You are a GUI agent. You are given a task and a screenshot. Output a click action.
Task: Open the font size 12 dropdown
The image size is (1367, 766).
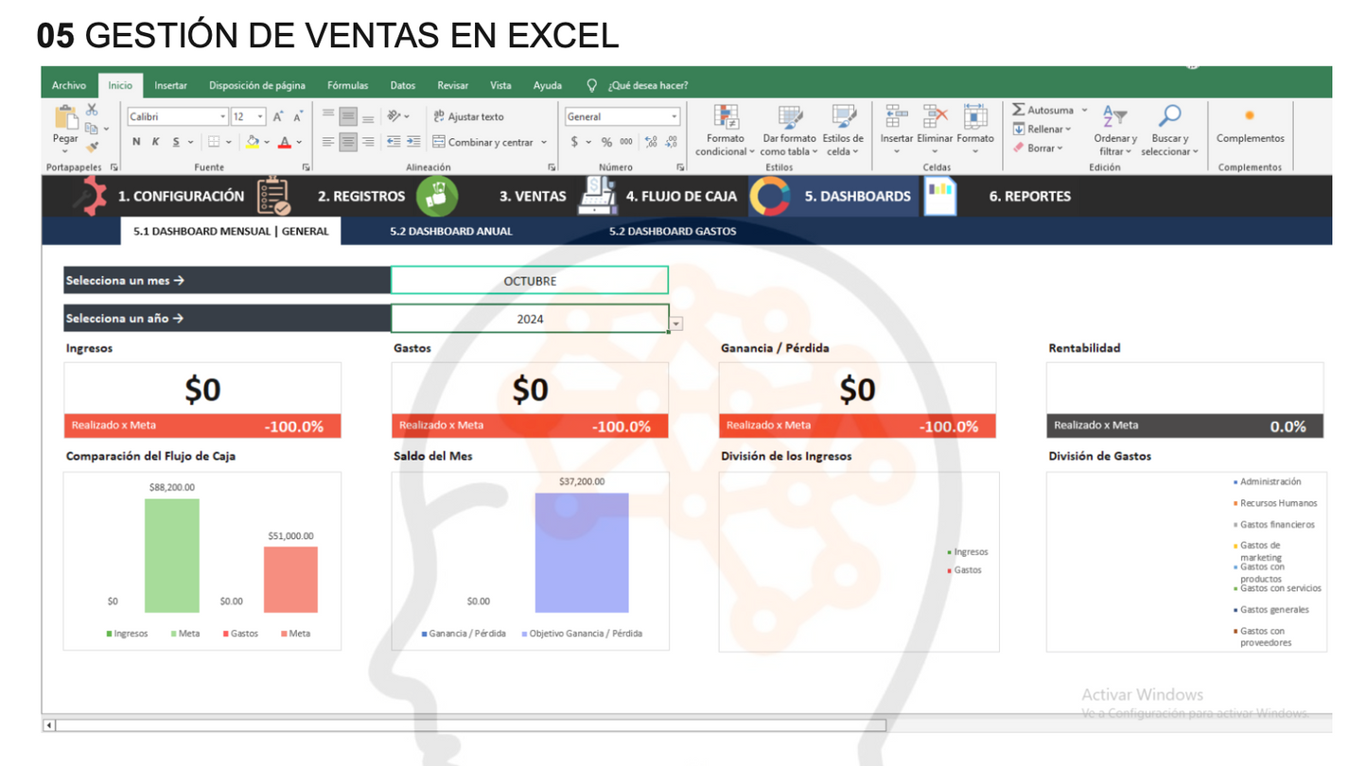coord(261,117)
